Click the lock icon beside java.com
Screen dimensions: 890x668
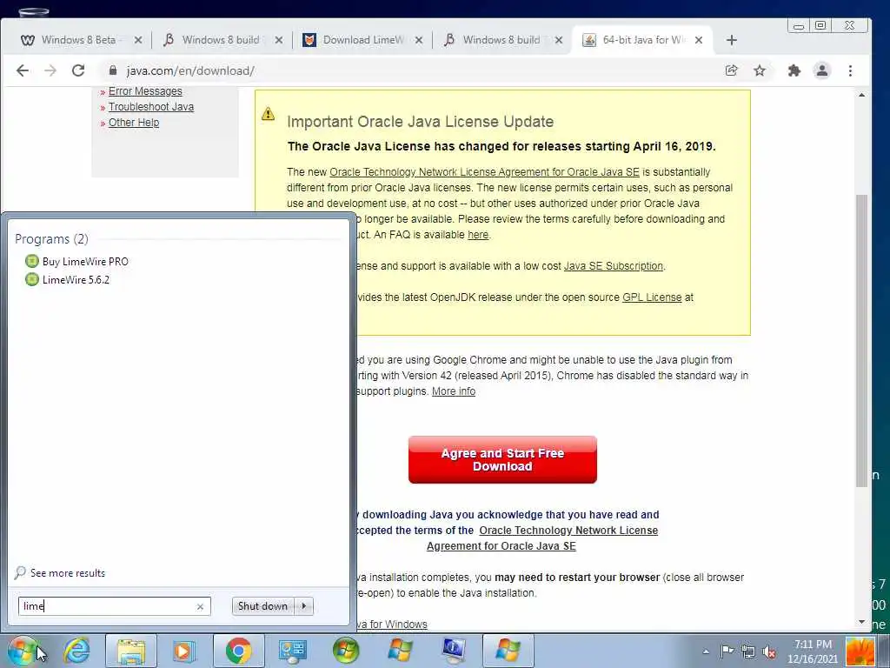113,70
